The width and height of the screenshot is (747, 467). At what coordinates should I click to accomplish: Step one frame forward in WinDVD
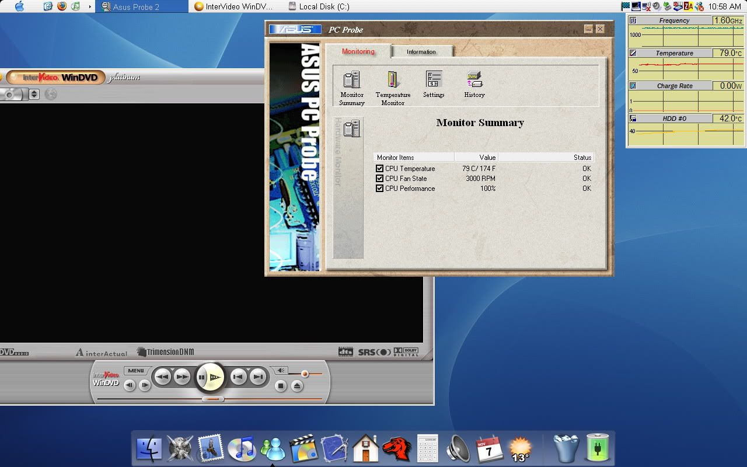click(145, 385)
